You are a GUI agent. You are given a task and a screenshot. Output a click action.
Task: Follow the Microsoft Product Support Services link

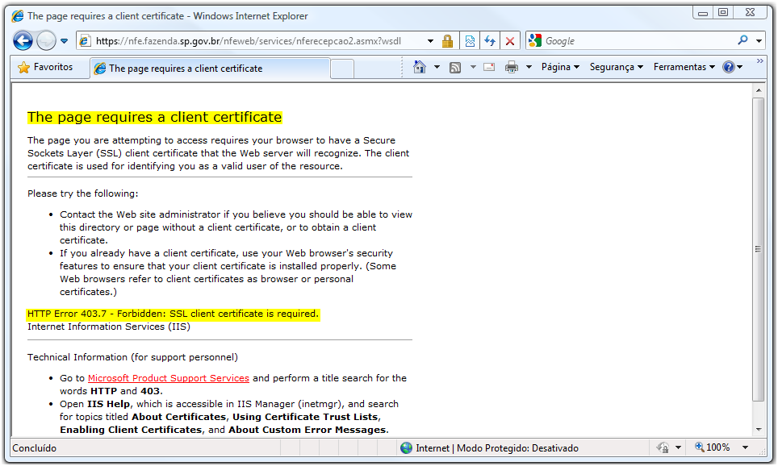[x=168, y=378]
